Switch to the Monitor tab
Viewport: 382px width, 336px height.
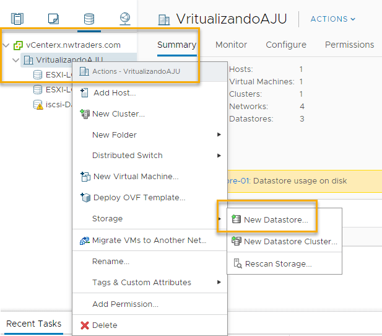pos(231,45)
